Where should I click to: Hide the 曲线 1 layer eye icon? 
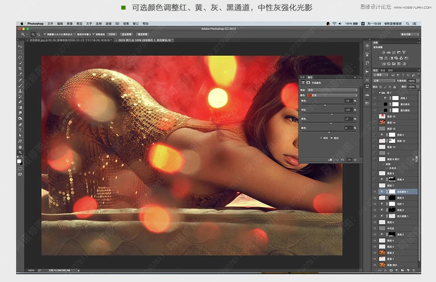pos(375,98)
